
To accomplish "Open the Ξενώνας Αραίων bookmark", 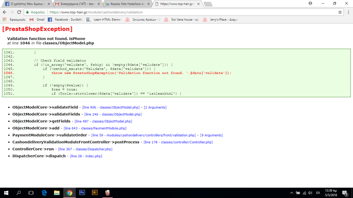I will [x=143, y=19].
